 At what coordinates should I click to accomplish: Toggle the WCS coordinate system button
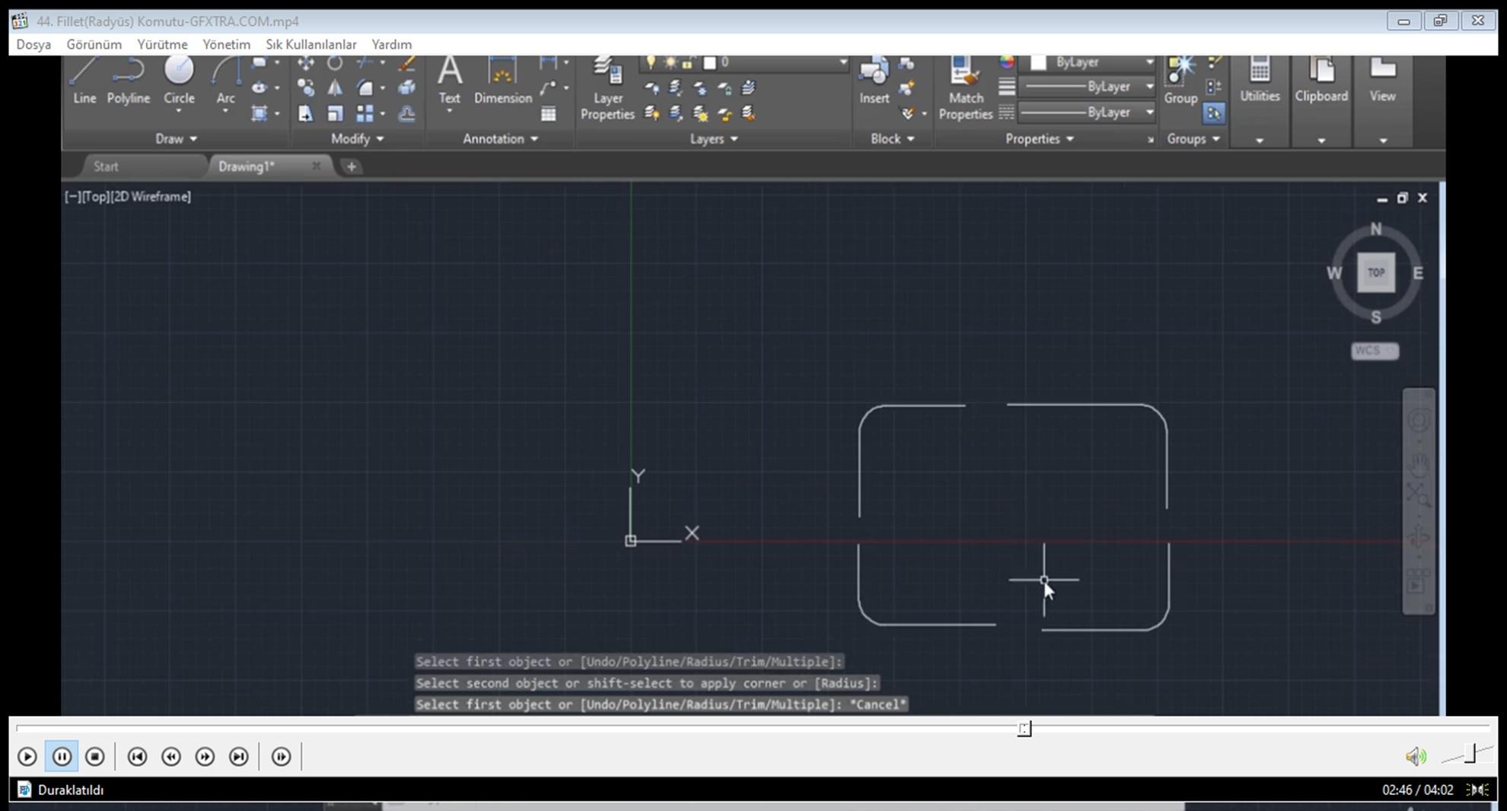(x=1374, y=351)
